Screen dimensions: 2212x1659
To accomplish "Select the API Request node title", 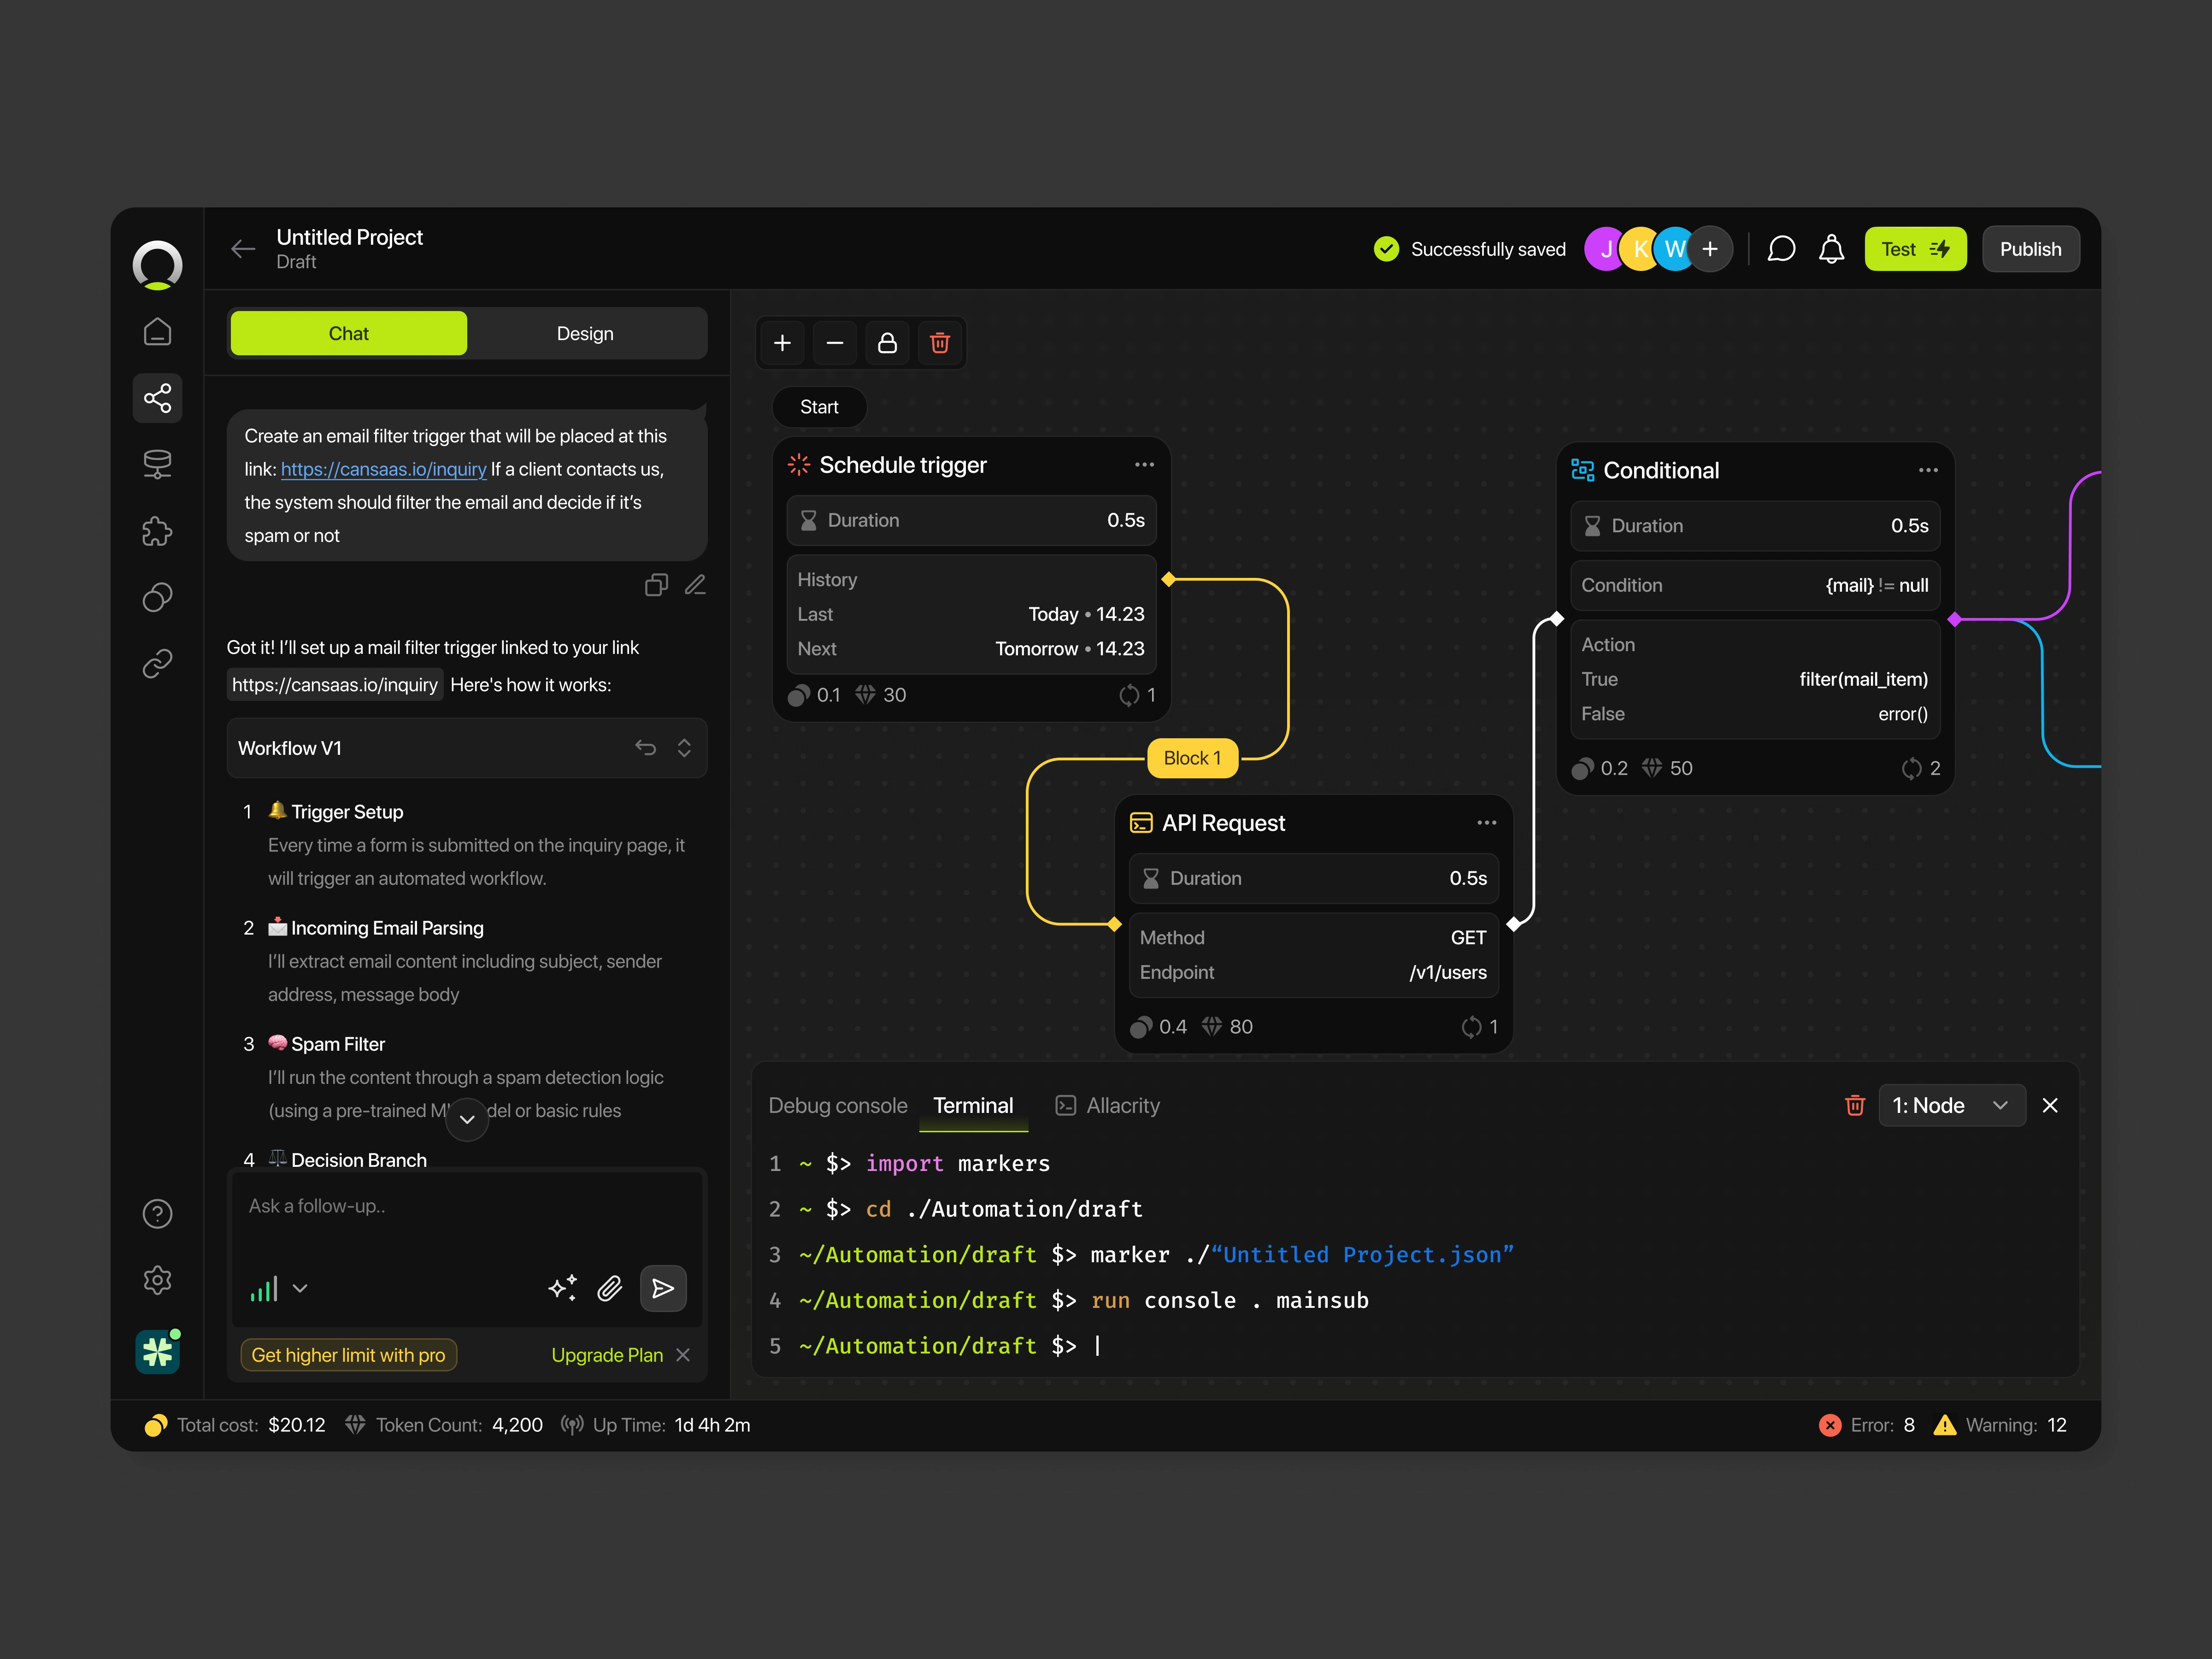I will tap(1223, 823).
